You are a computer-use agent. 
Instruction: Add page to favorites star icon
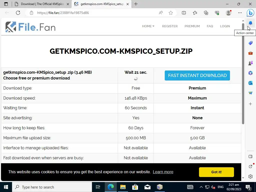171,13
